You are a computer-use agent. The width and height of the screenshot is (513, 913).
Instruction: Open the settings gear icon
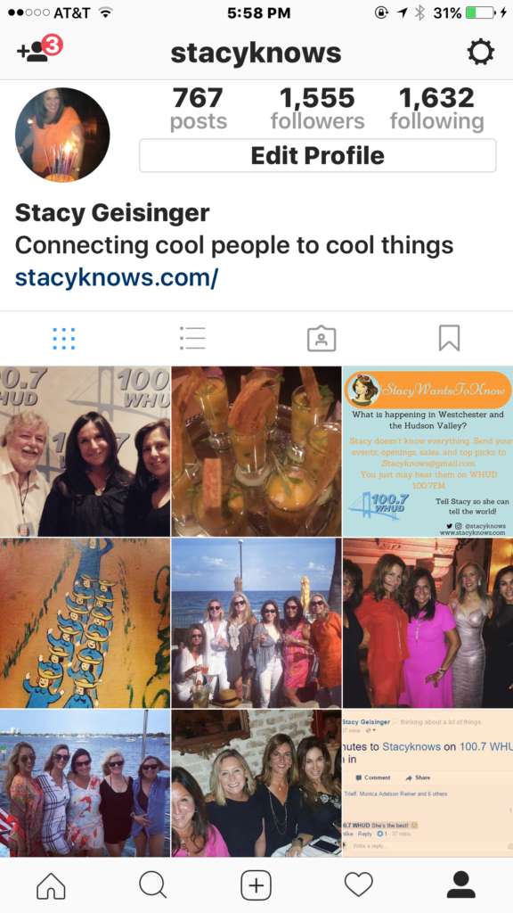480,53
